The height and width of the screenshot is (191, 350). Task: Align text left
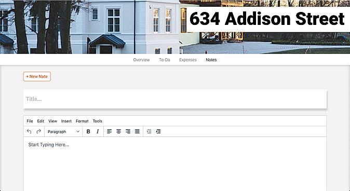pos(109,131)
